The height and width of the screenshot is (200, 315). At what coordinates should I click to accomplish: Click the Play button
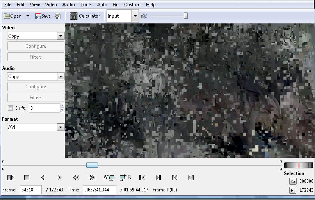coord(11,177)
